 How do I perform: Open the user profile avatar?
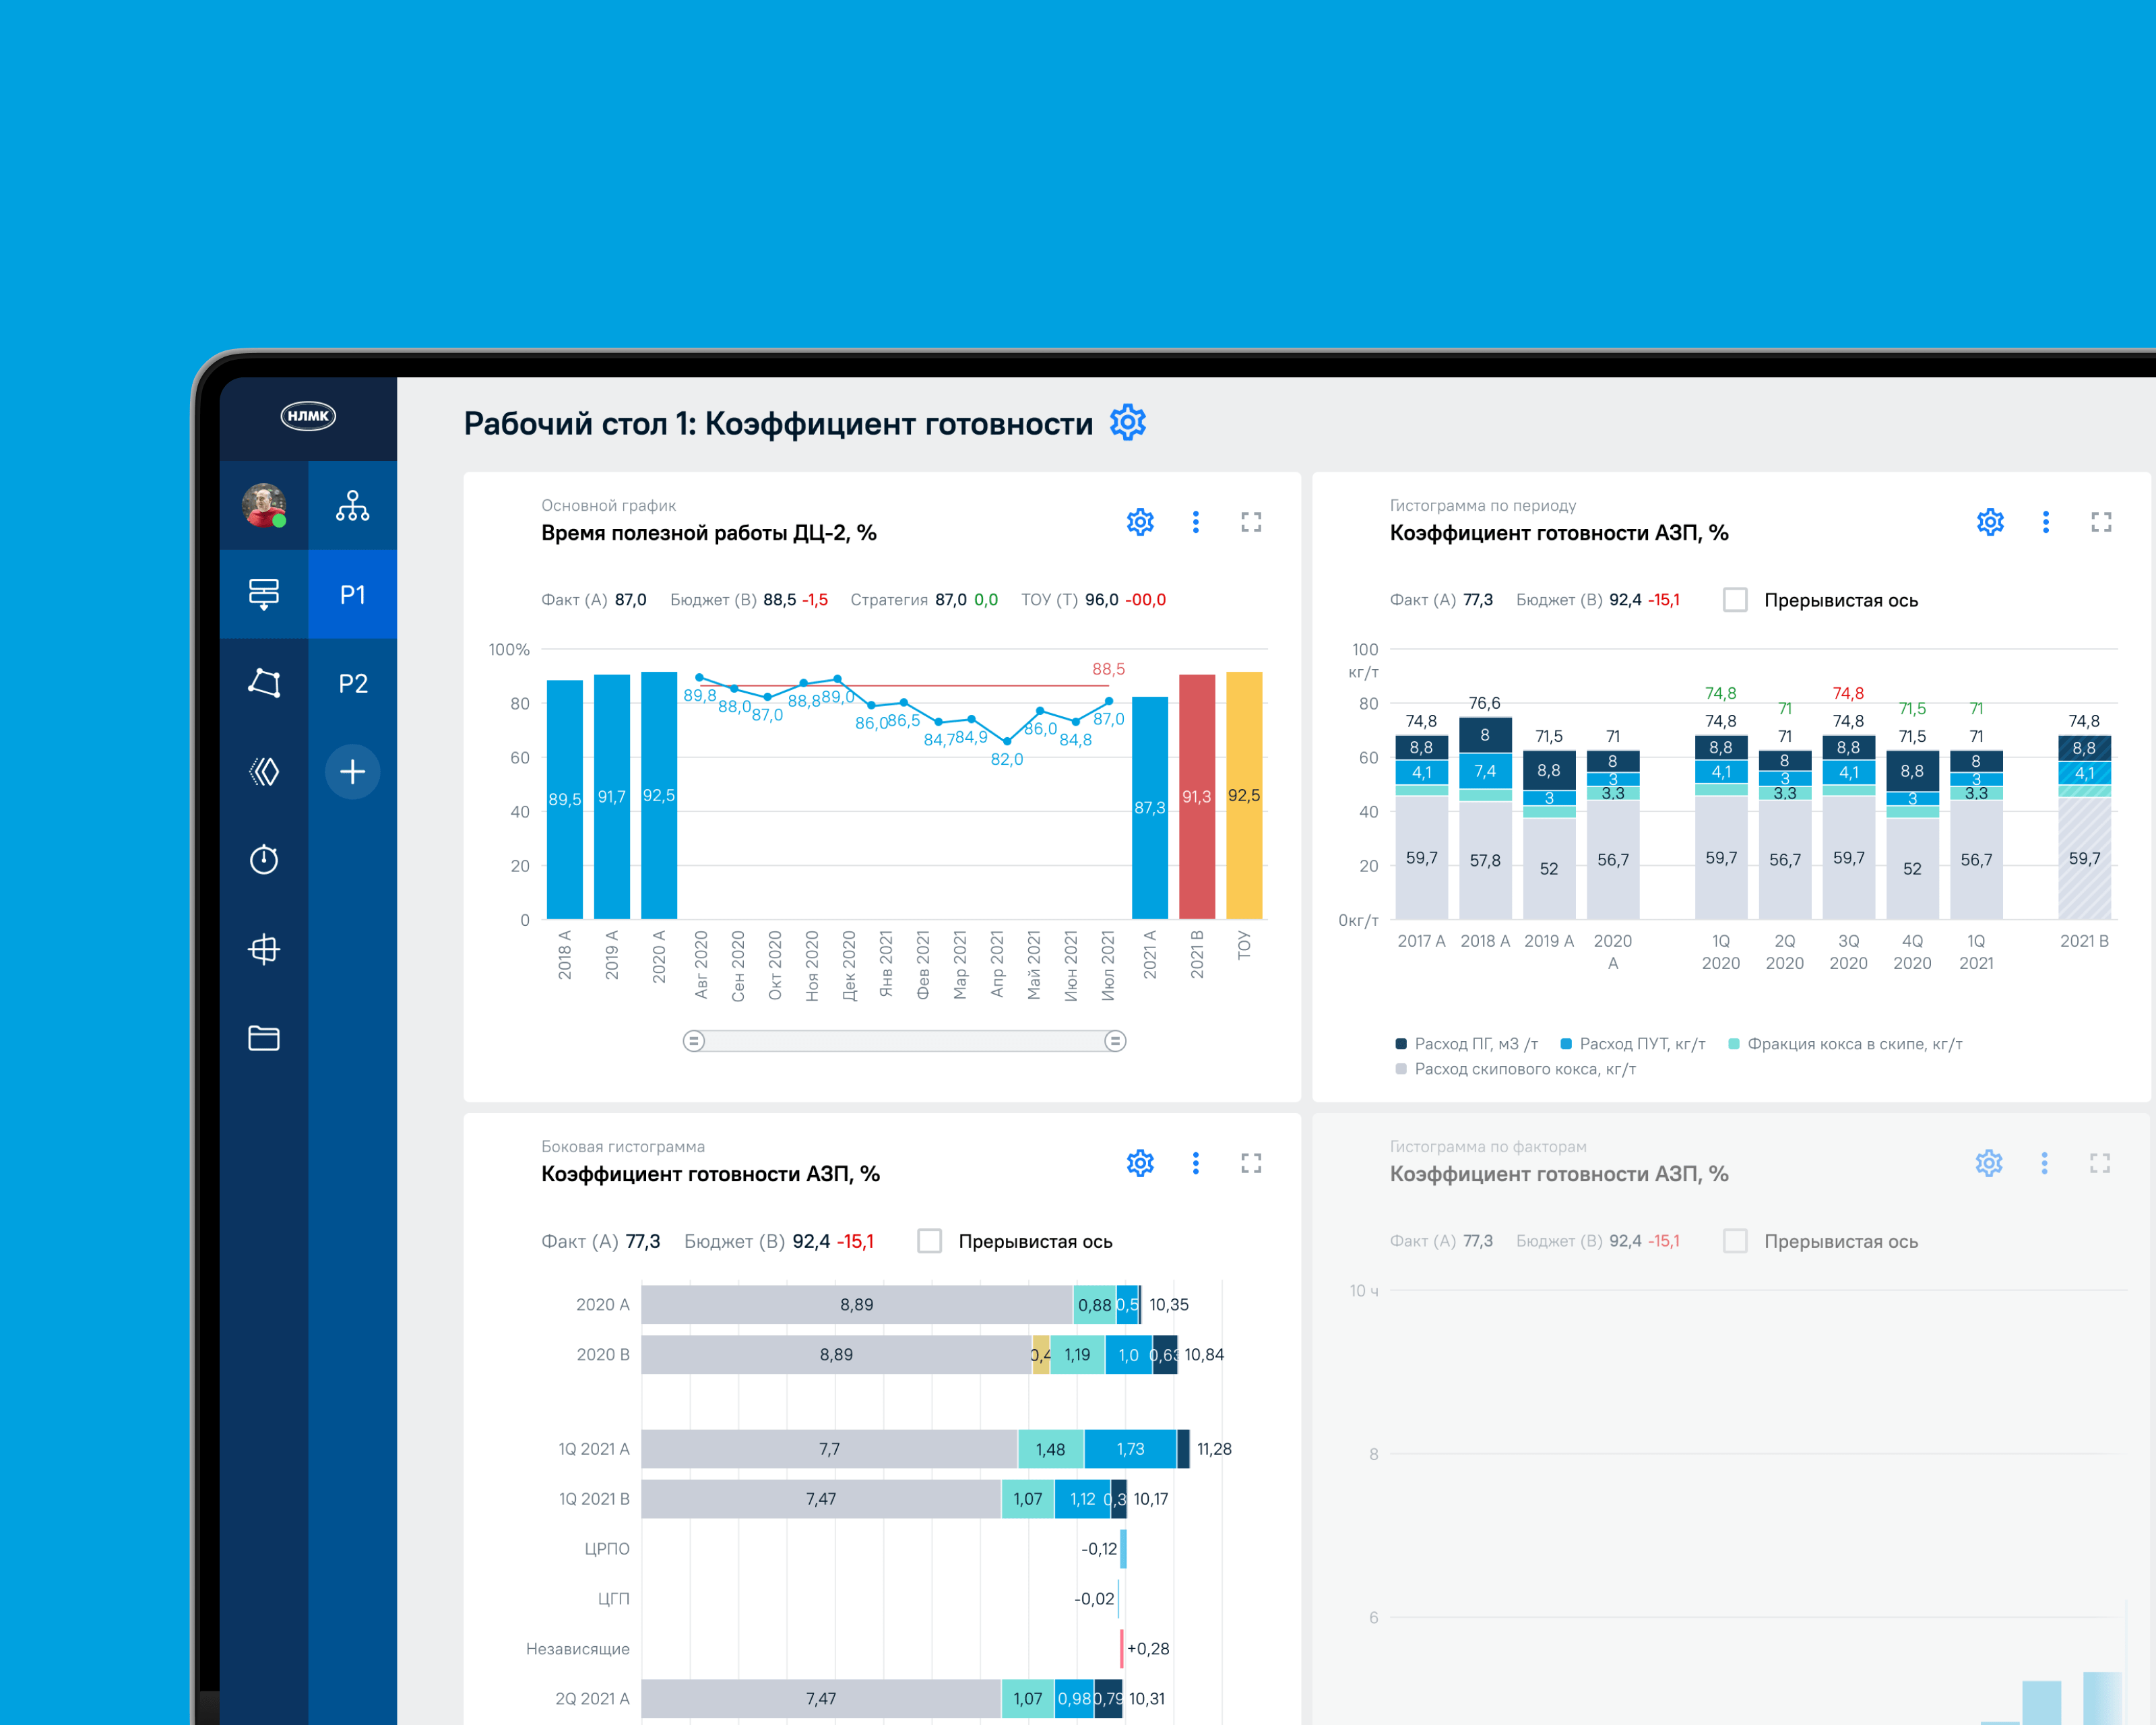[x=264, y=505]
